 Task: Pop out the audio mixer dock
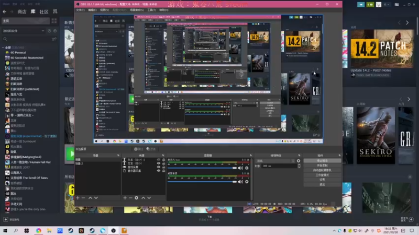[x=251, y=155]
